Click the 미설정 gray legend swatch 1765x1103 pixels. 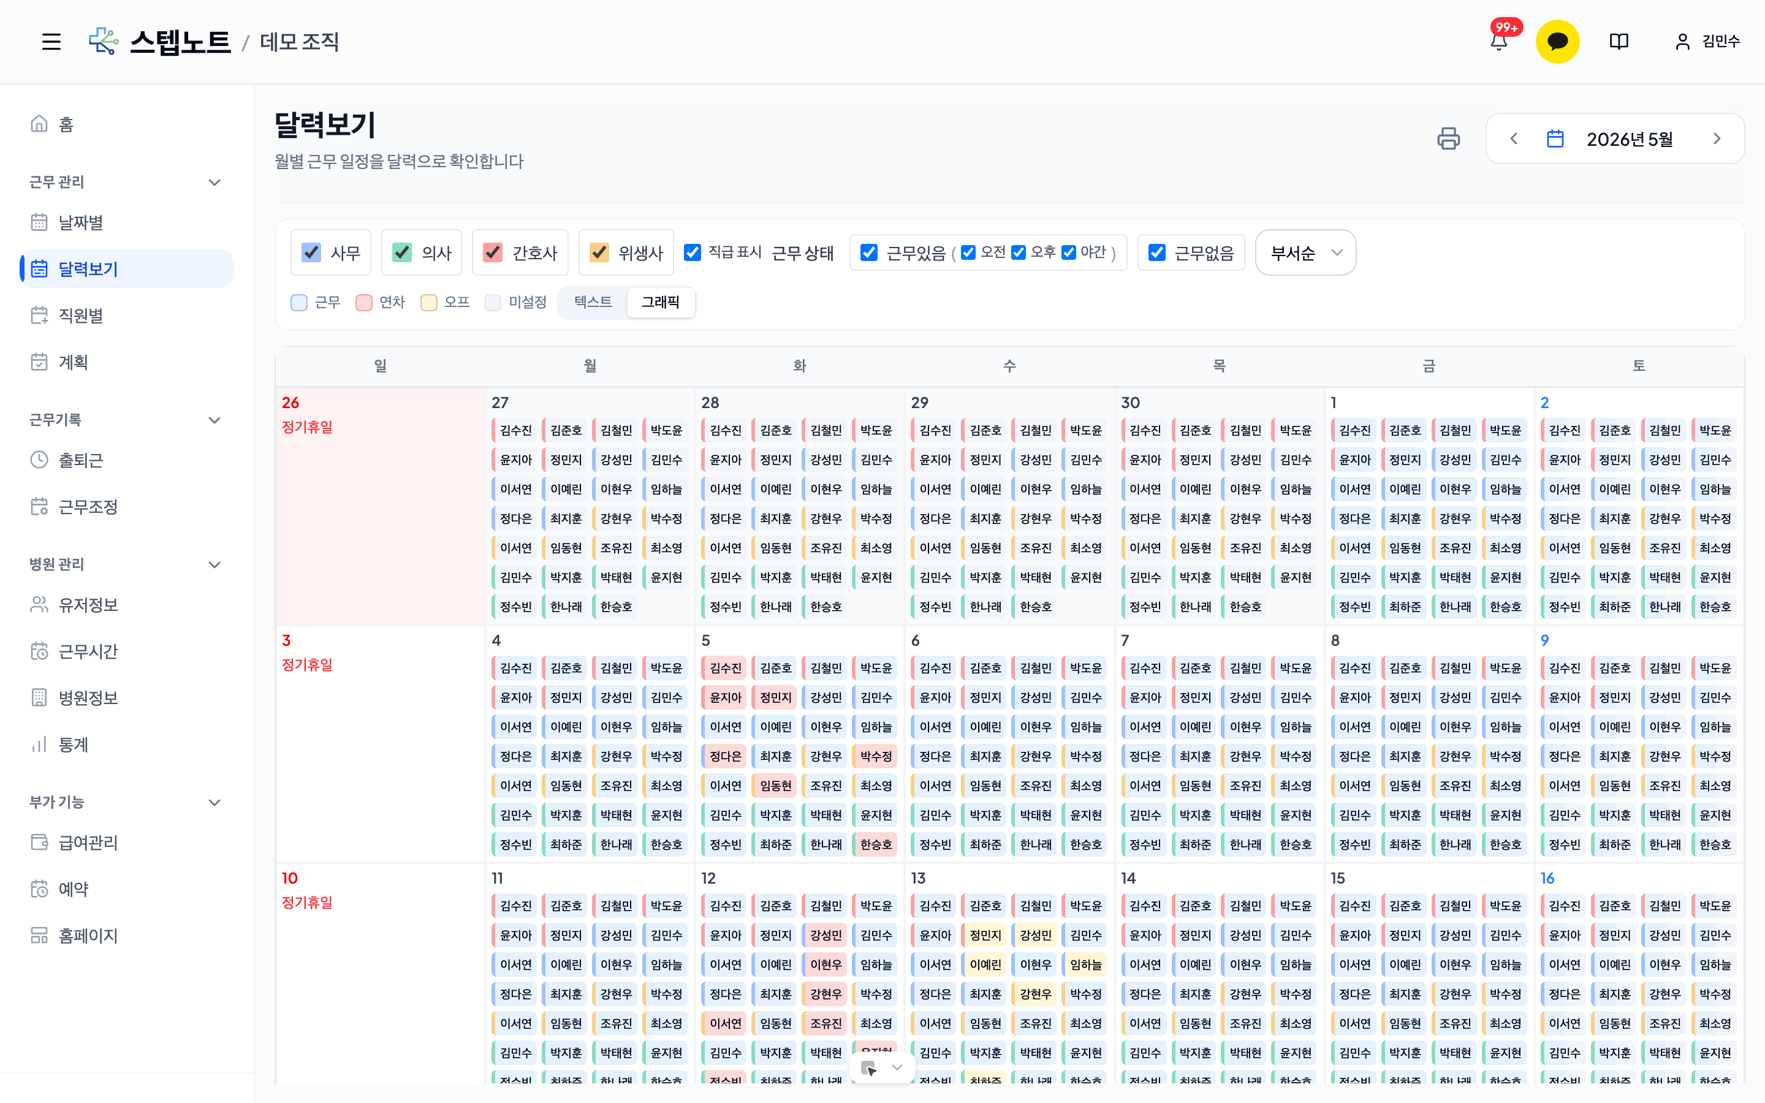click(x=493, y=302)
